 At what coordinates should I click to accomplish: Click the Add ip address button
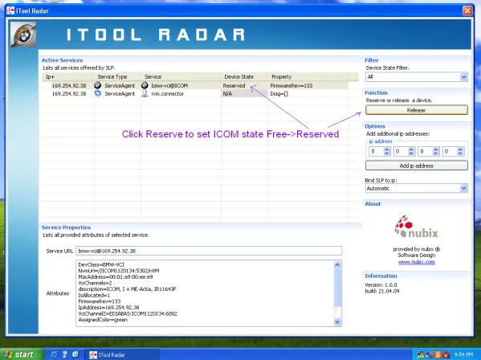point(416,166)
